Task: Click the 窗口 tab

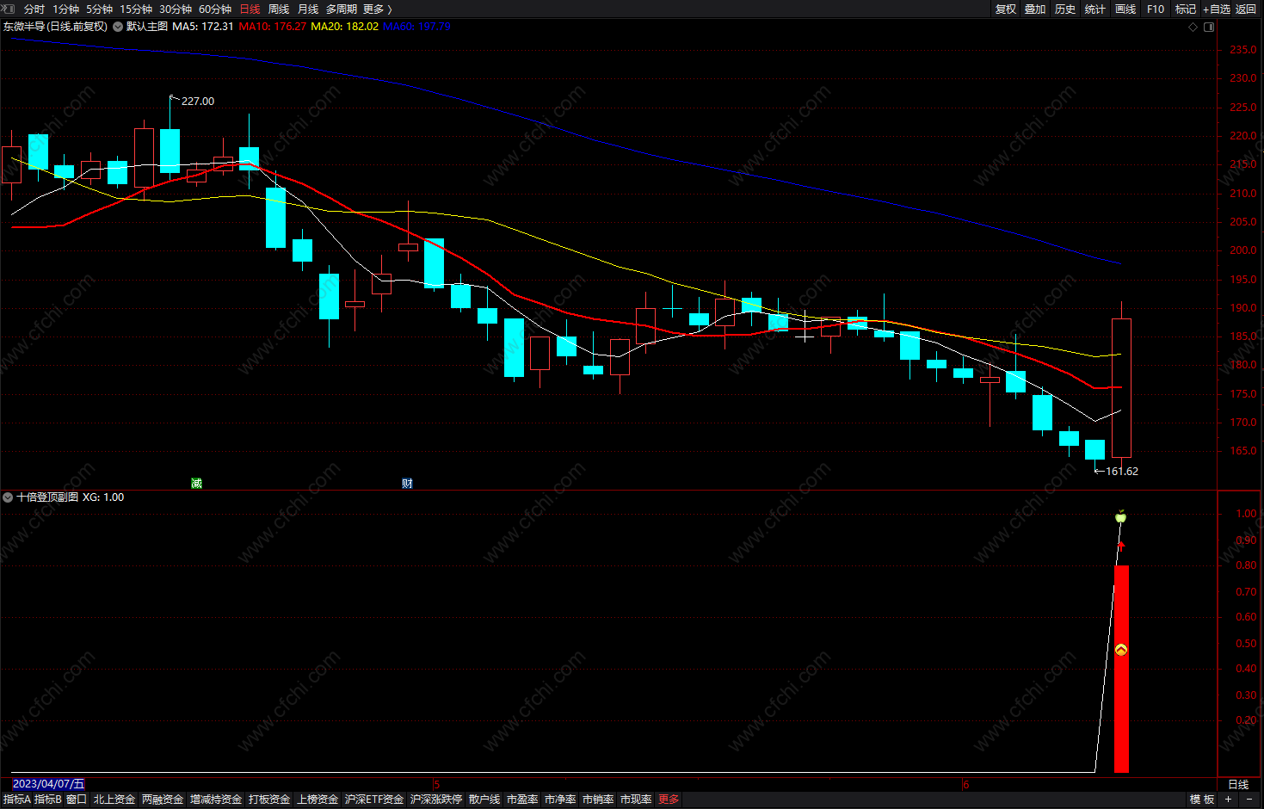Action: coord(77,800)
